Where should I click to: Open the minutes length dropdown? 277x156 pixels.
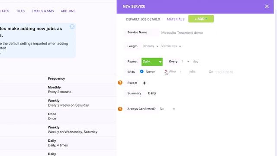click(171, 46)
